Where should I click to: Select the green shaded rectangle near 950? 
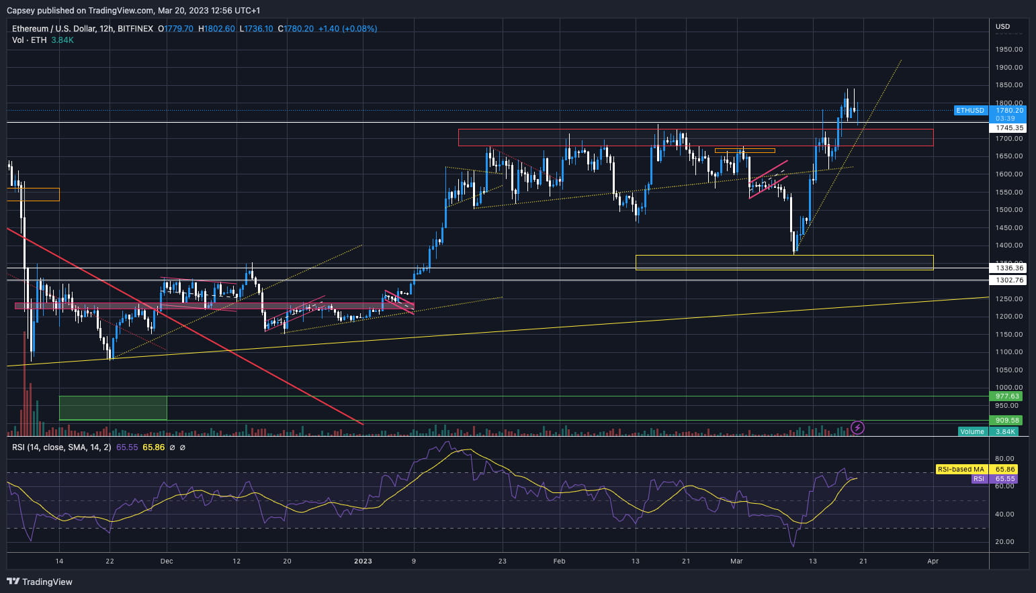coord(113,408)
